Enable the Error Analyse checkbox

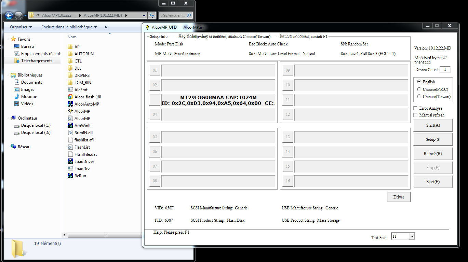416,108
